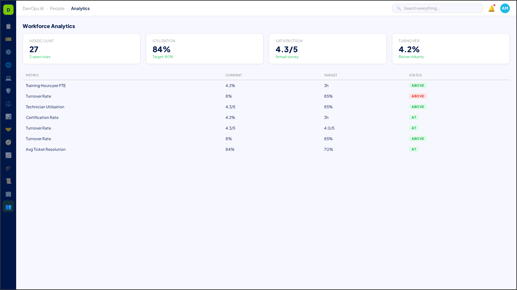
Task: Click inside the Search everything field
Action: (x=437, y=8)
